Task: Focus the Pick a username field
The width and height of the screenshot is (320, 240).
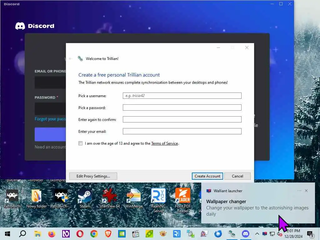Action: pos(182,96)
